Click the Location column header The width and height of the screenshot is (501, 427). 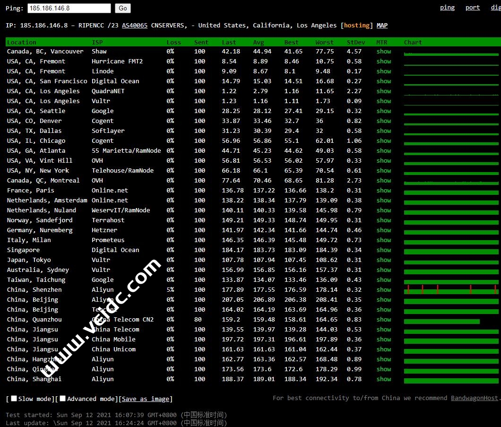tap(21, 42)
